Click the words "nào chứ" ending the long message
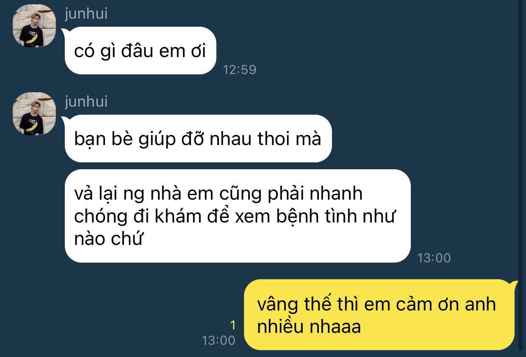 (109, 240)
